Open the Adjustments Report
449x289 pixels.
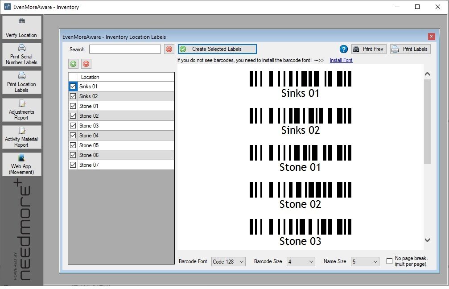[x=21, y=110]
